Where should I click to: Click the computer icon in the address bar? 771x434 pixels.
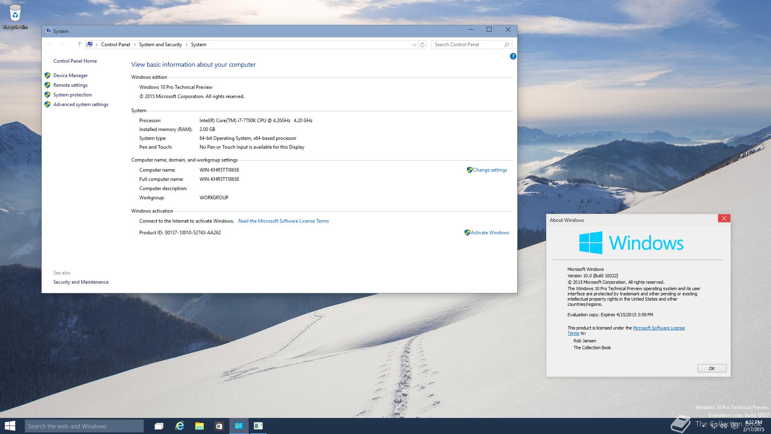[90, 45]
